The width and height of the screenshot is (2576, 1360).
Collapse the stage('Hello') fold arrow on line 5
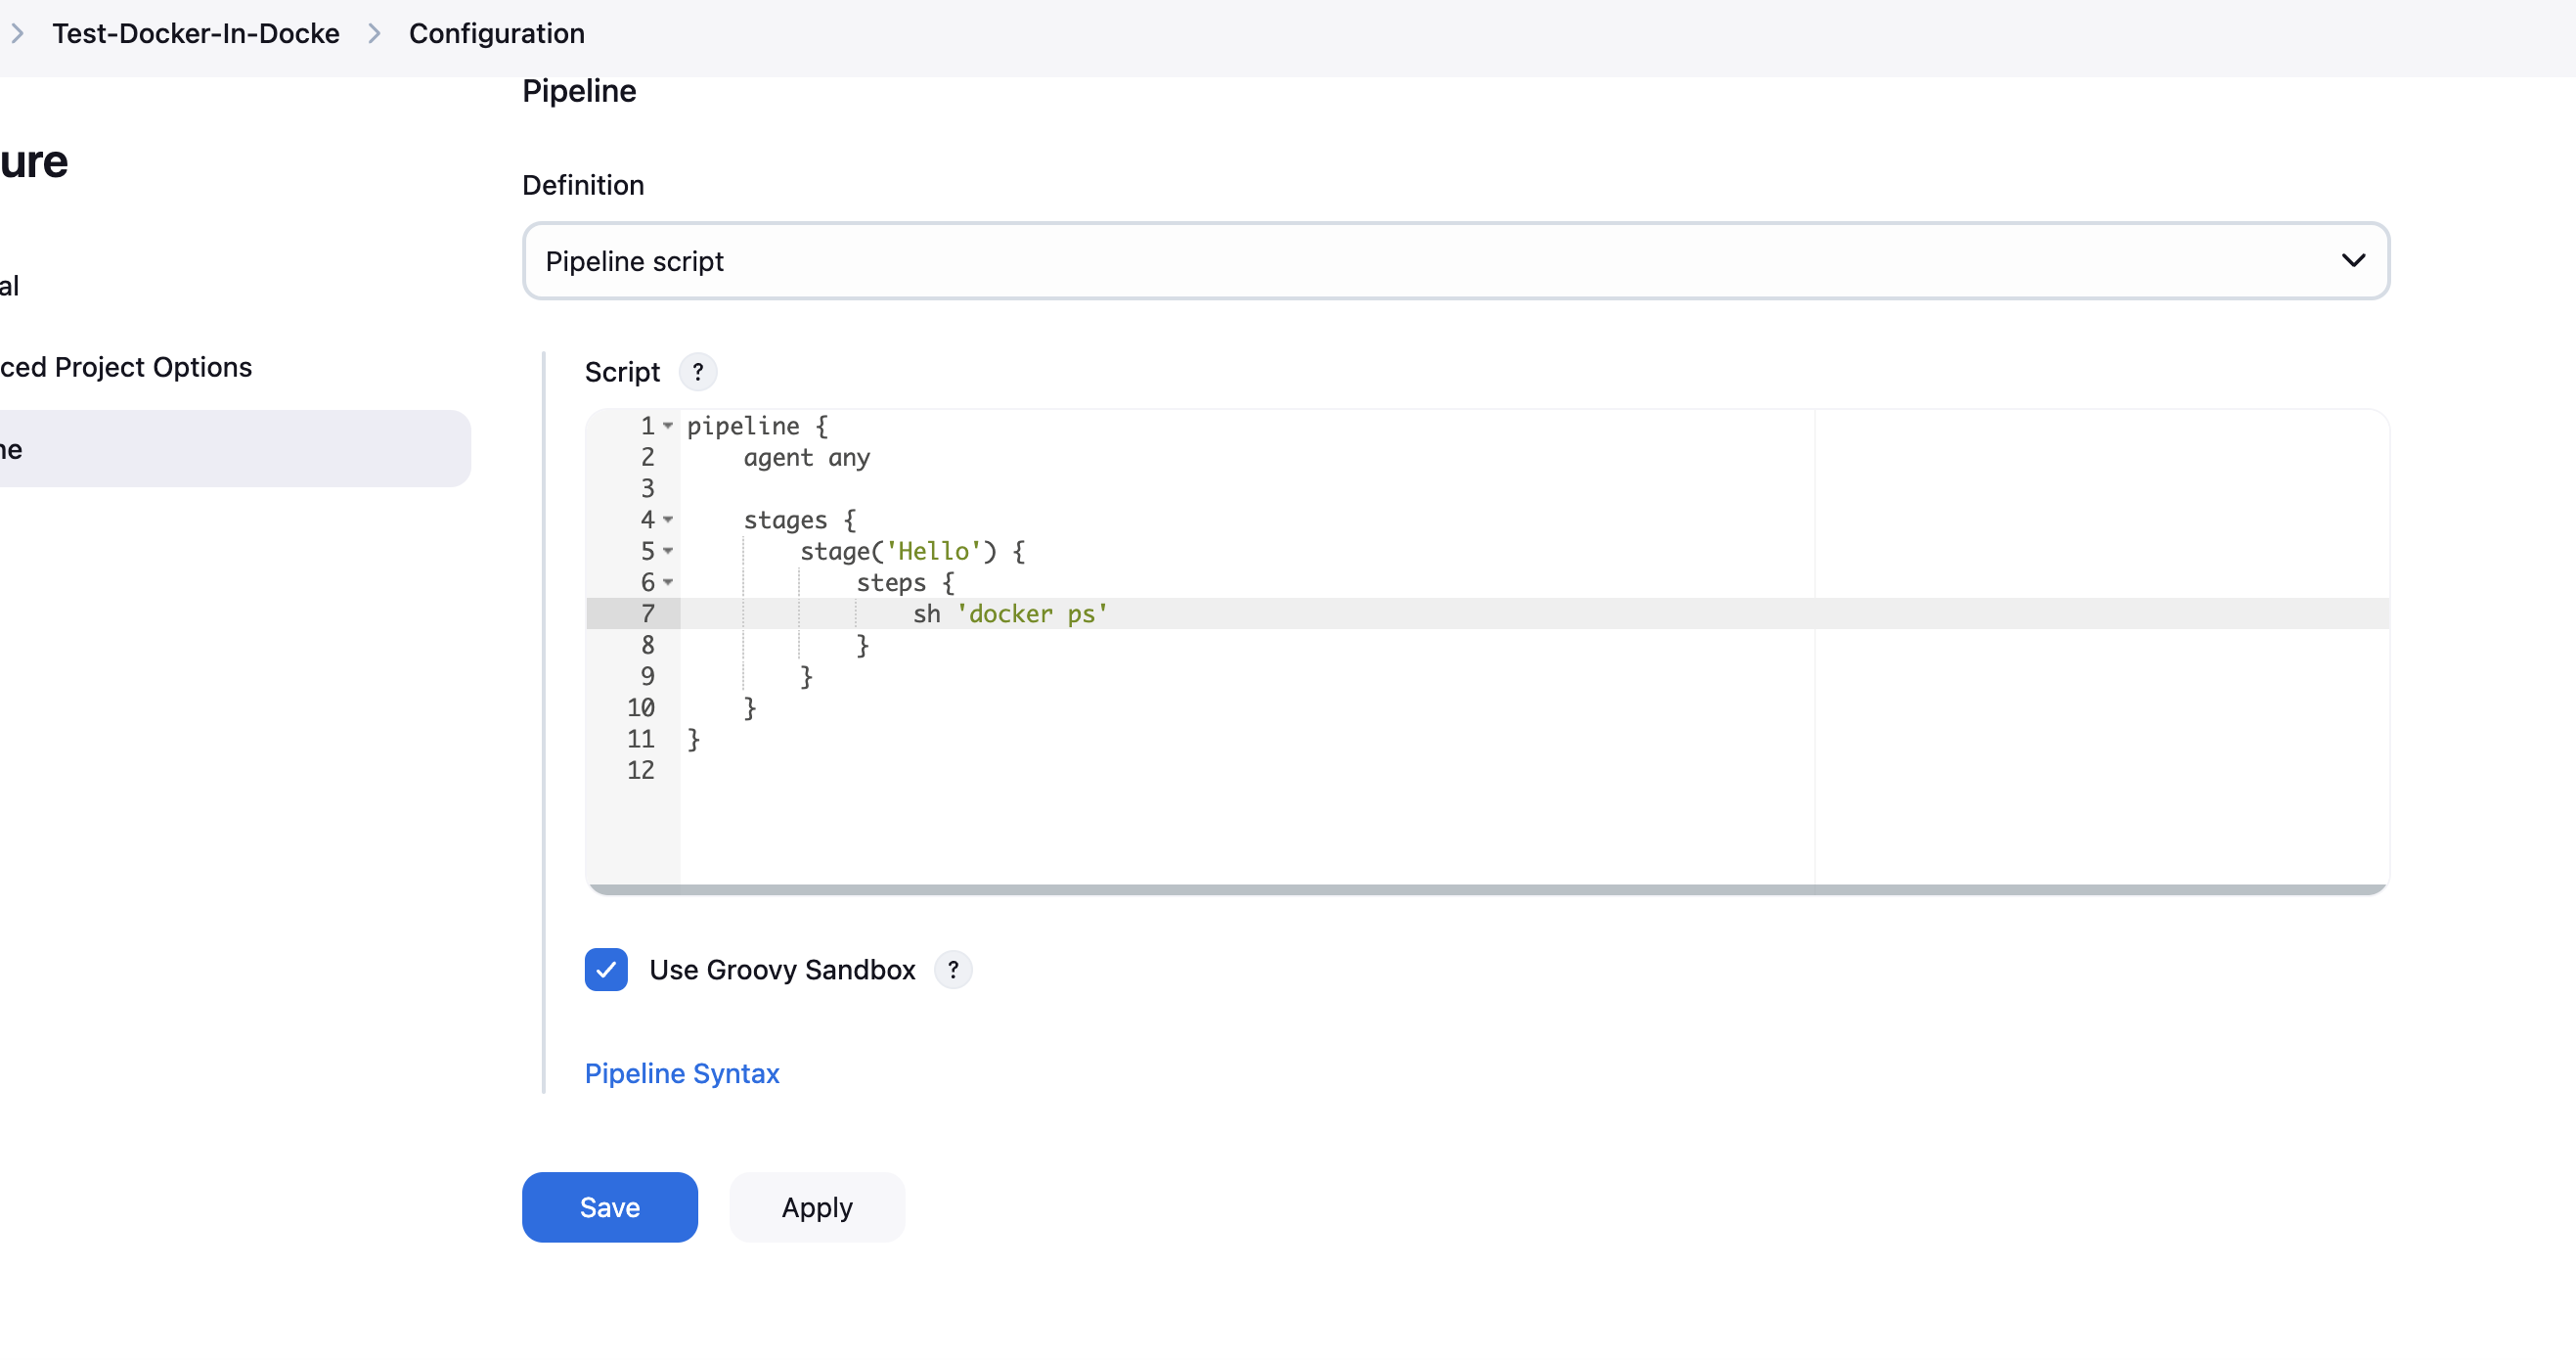668,552
